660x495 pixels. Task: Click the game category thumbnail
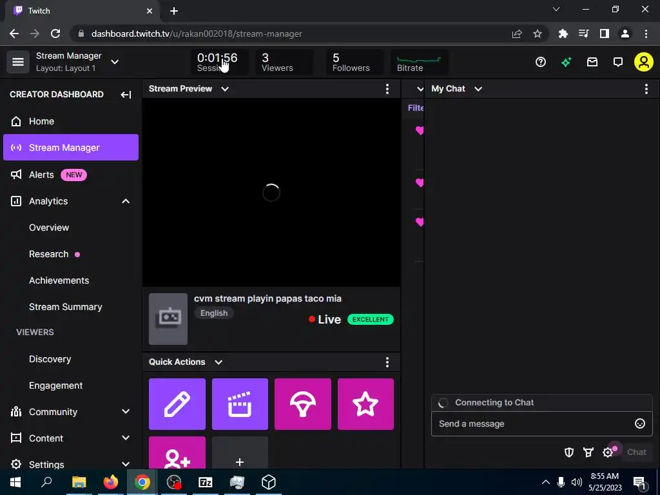(168, 318)
